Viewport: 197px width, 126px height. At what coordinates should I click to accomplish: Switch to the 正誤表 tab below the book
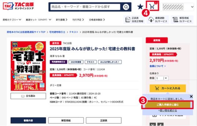pos(104,120)
